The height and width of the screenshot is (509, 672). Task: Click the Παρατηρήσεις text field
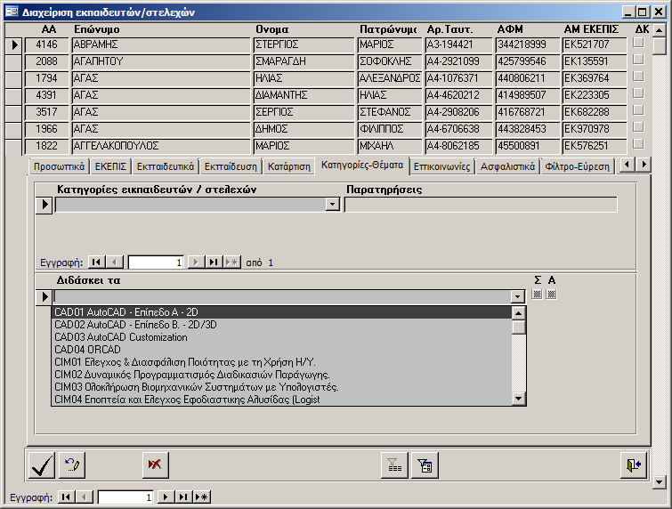coord(480,205)
